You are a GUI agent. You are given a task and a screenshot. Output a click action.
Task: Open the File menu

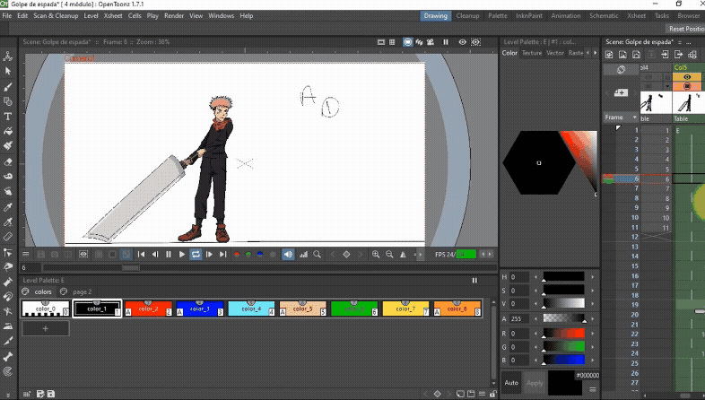coord(7,16)
